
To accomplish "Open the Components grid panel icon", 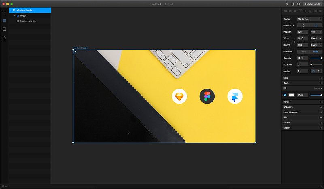I will click(4, 29).
